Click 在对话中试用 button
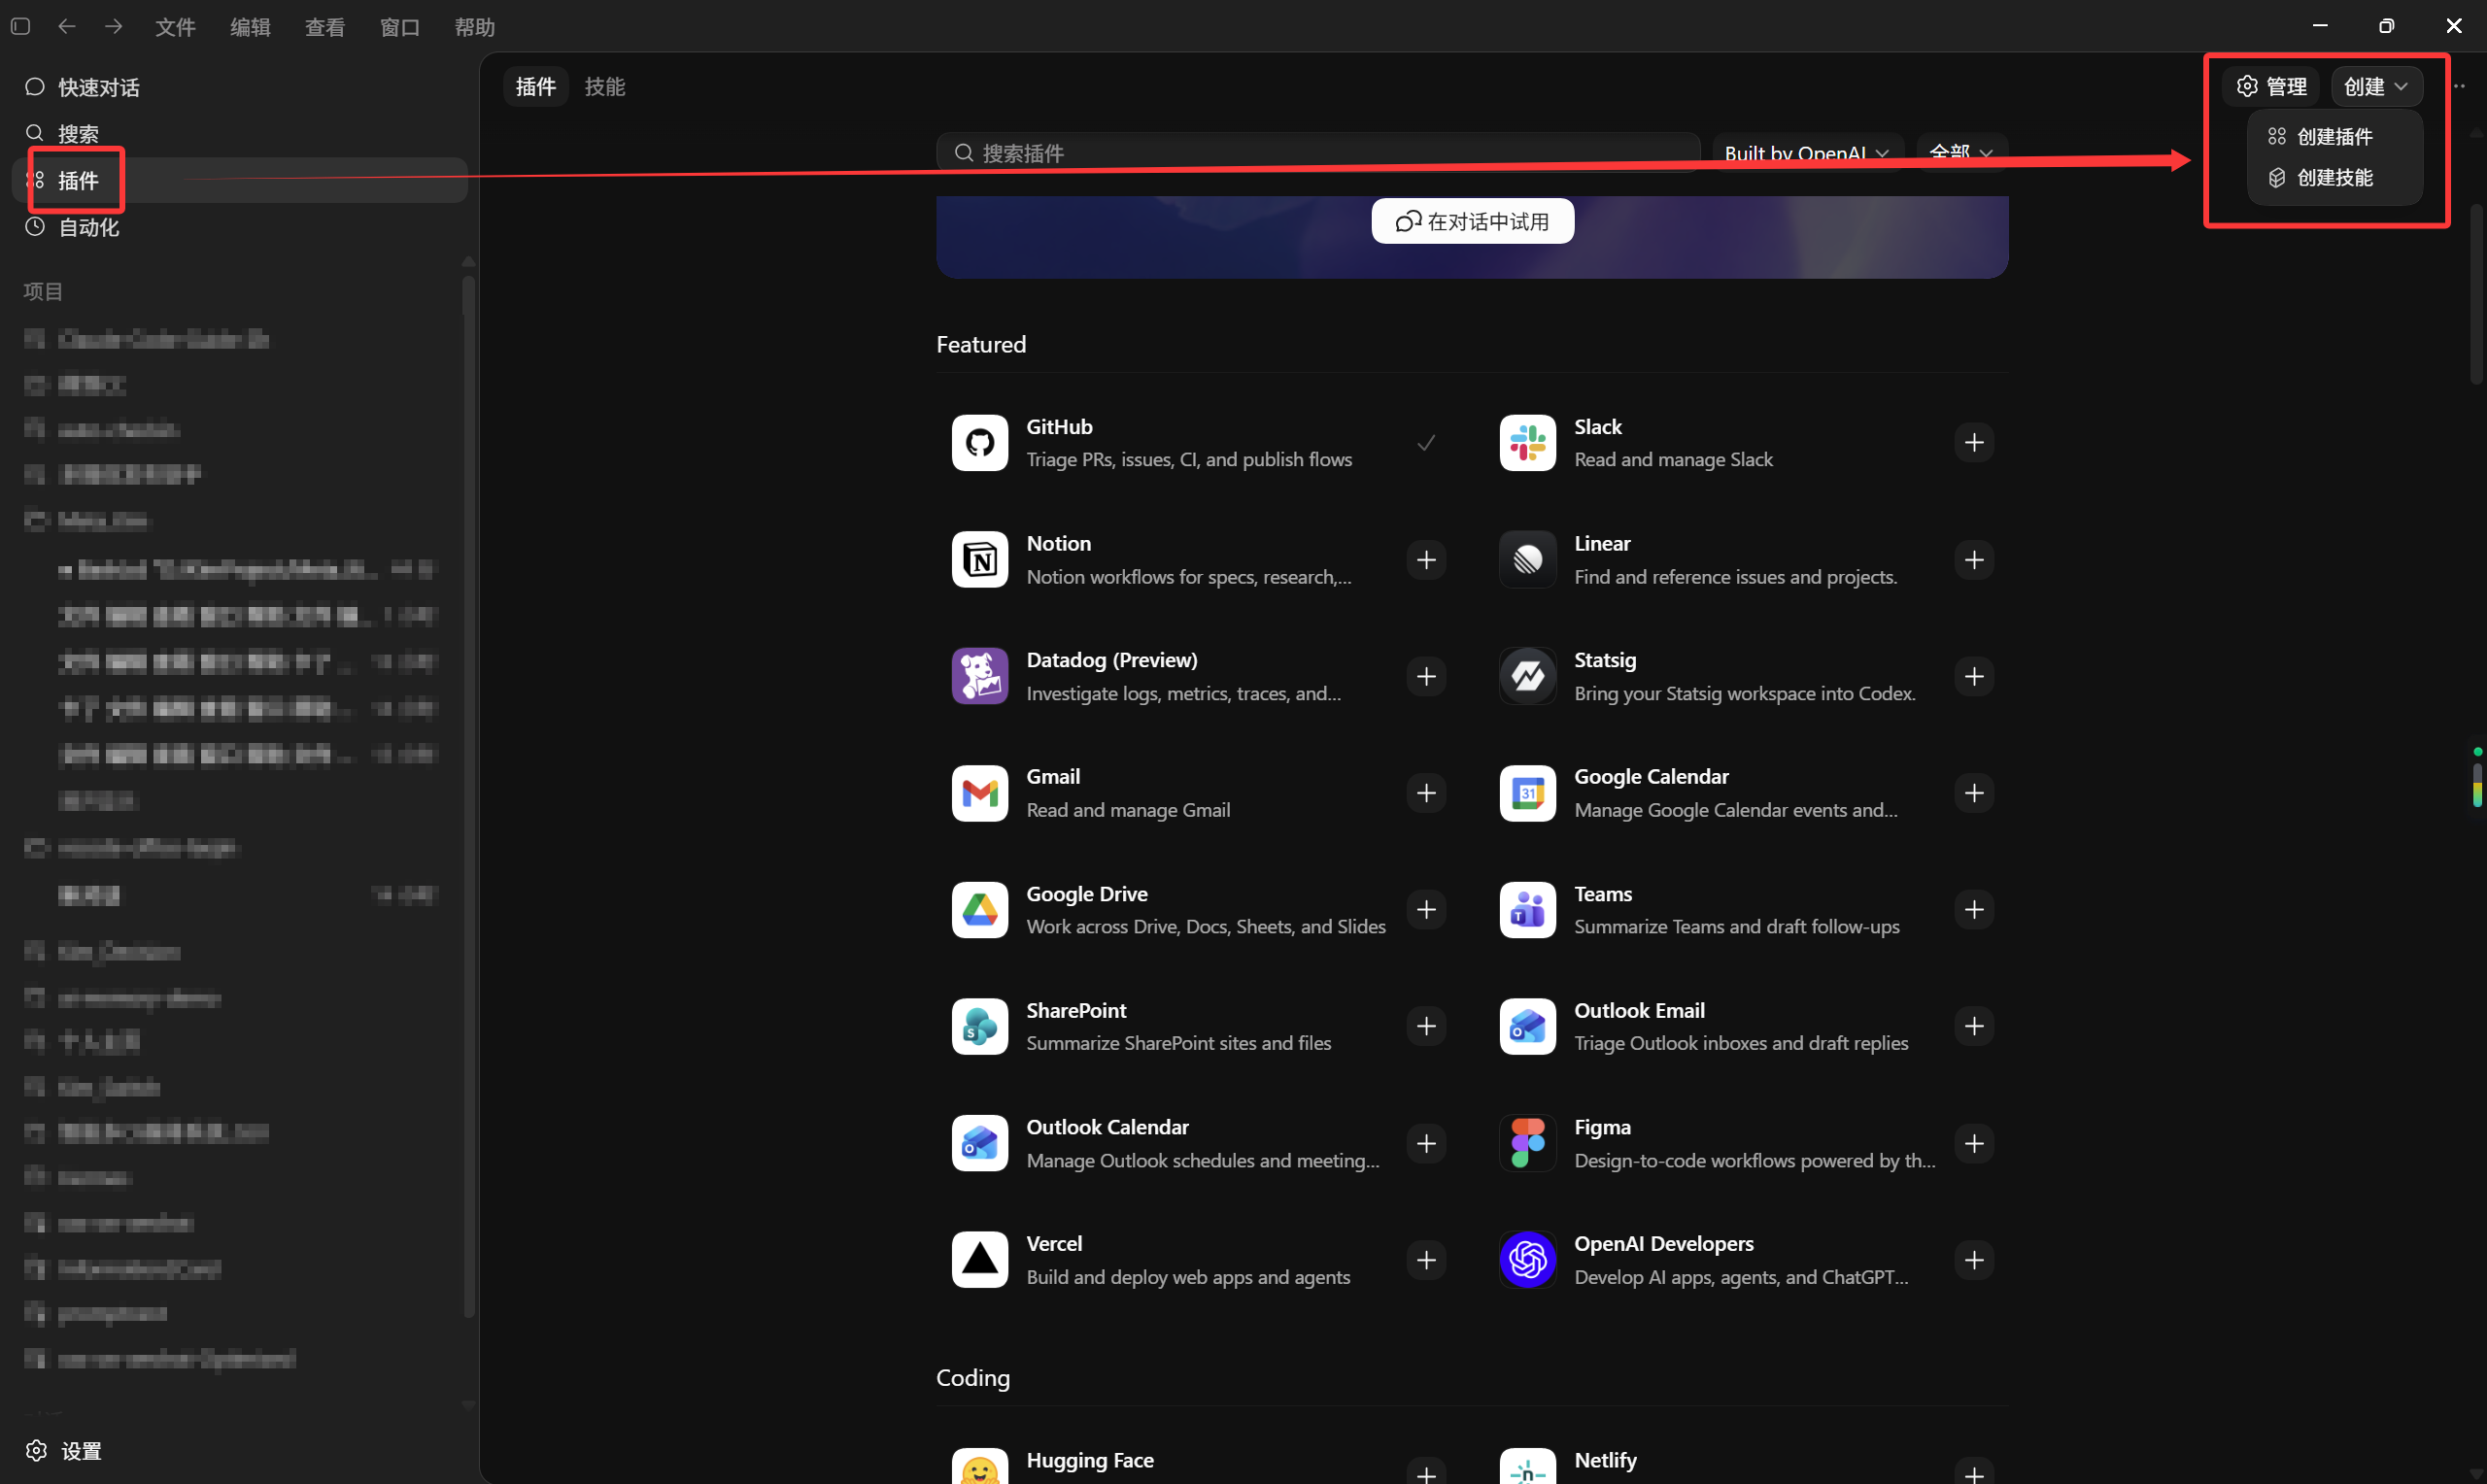 1472,221
